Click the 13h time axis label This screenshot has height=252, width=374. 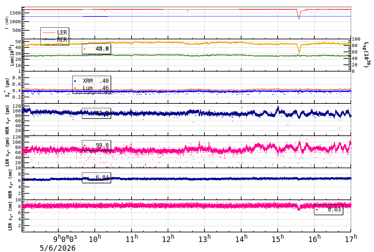point(205,238)
